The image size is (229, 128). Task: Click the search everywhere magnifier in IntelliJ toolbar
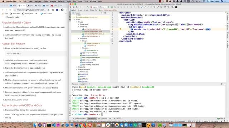(x=169, y=7)
